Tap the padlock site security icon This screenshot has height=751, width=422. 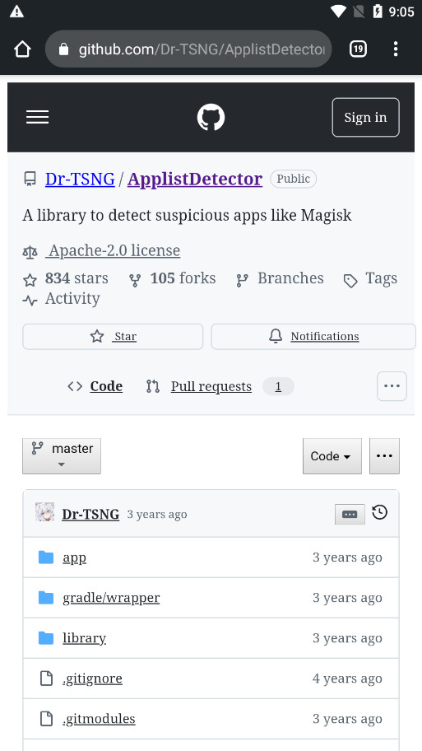point(63,49)
